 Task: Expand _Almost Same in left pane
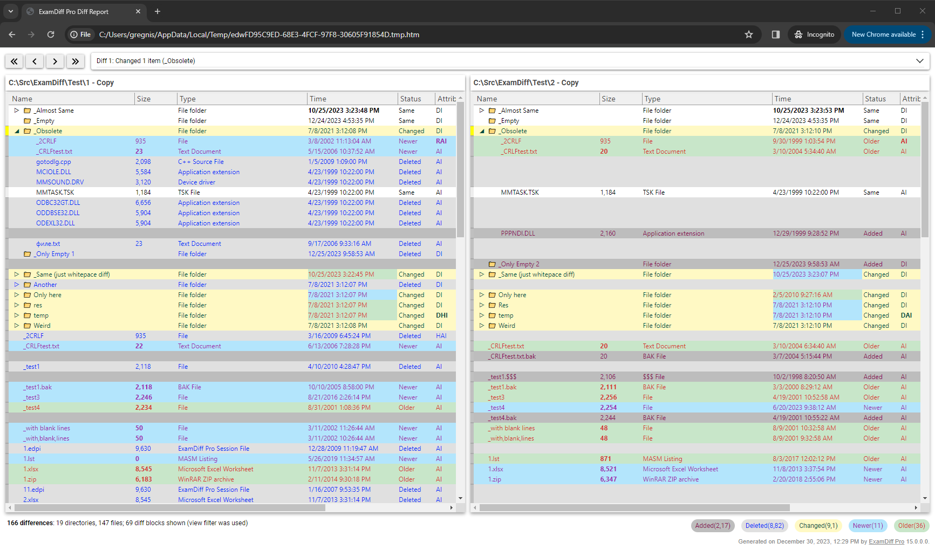(17, 111)
